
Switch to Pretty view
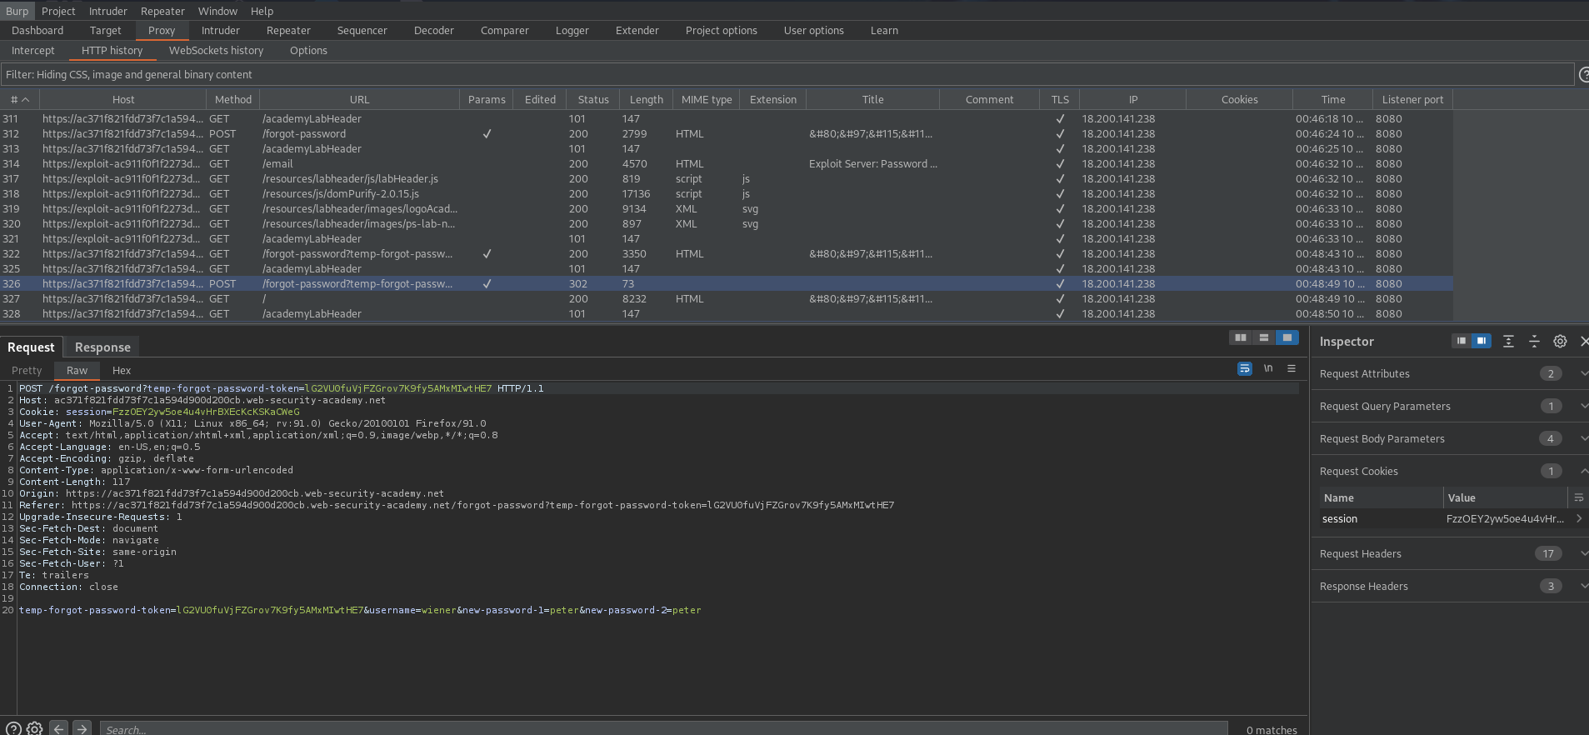pos(27,371)
